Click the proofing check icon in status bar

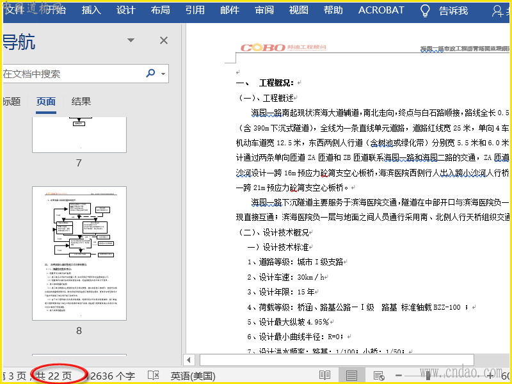click(x=153, y=375)
